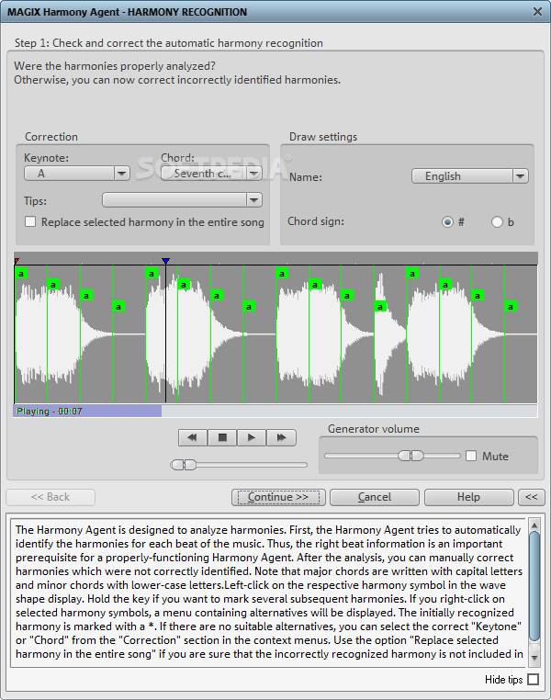
Task: Adjust the Generator volume slider handle
Action: click(410, 456)
